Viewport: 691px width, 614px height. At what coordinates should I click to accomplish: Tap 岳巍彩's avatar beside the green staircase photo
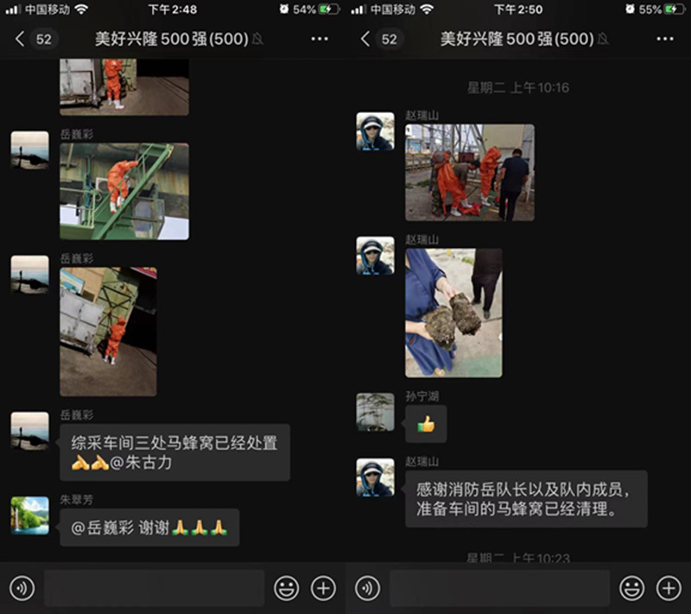coord(30,150)
